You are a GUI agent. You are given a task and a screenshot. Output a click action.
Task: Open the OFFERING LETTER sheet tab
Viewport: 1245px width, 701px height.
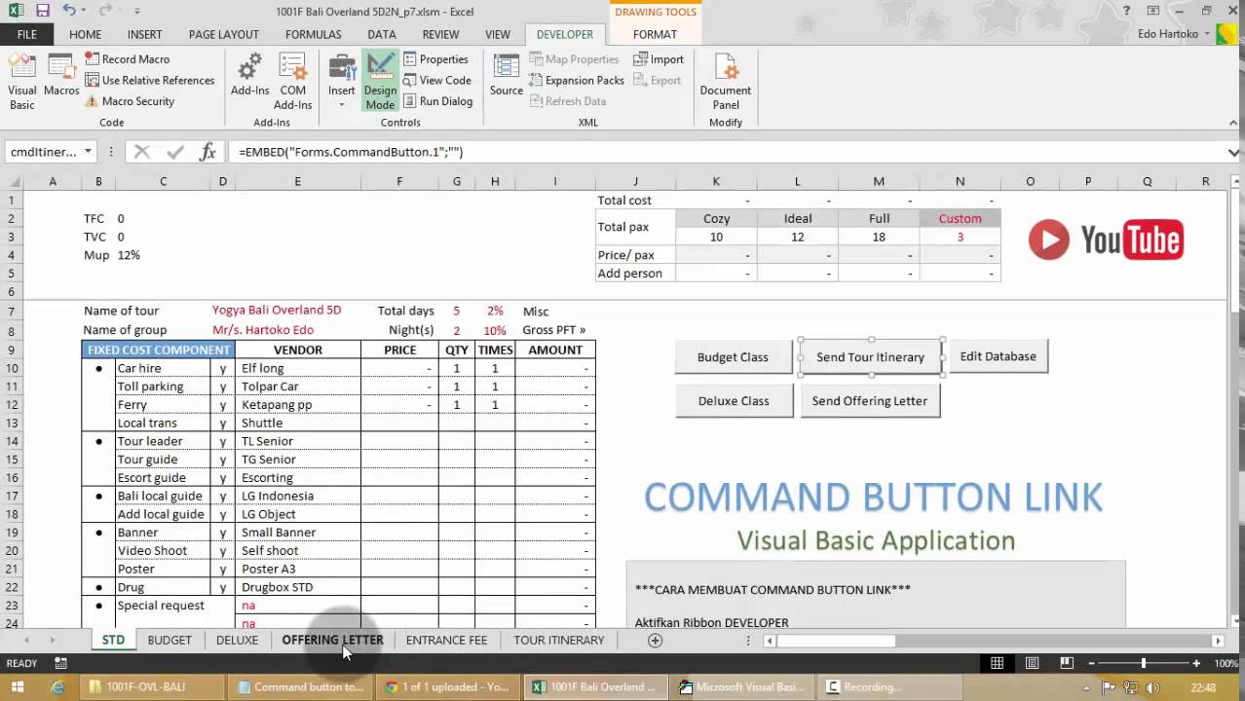(x=332, y=640)
